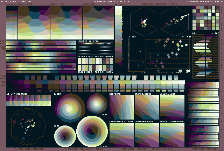Select the Green/Magenta gradient panel
Screen dimensions: 224x151
147,134
